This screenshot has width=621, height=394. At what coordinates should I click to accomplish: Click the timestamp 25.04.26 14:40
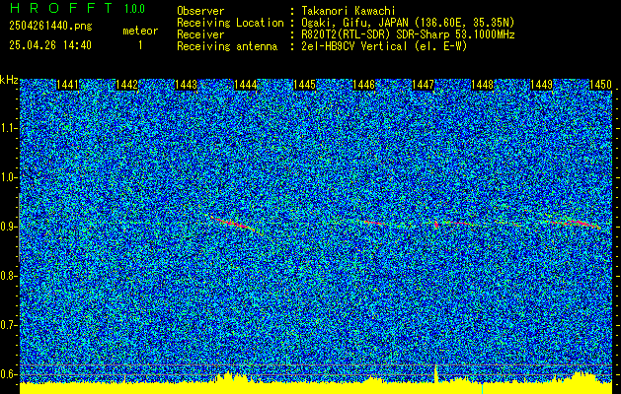tap(50, 45)
